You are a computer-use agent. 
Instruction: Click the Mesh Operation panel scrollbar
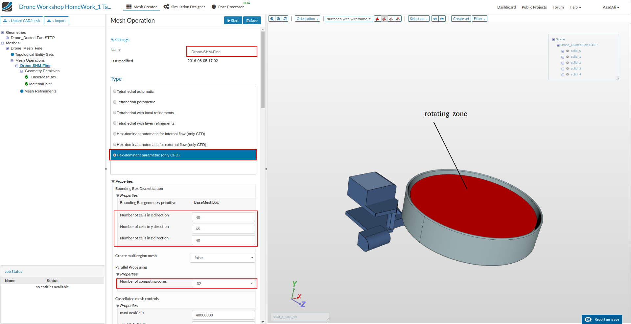(x=263, y=70)
